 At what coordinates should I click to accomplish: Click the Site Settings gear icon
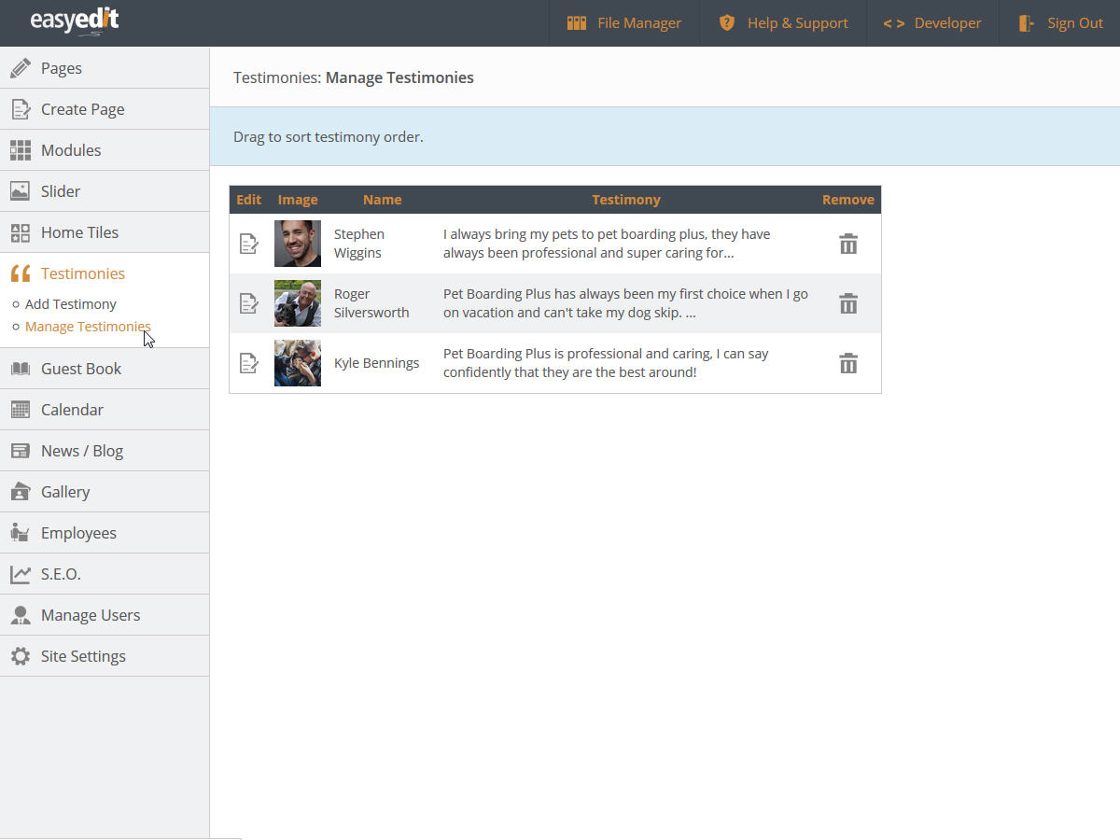tap(20, 656)
